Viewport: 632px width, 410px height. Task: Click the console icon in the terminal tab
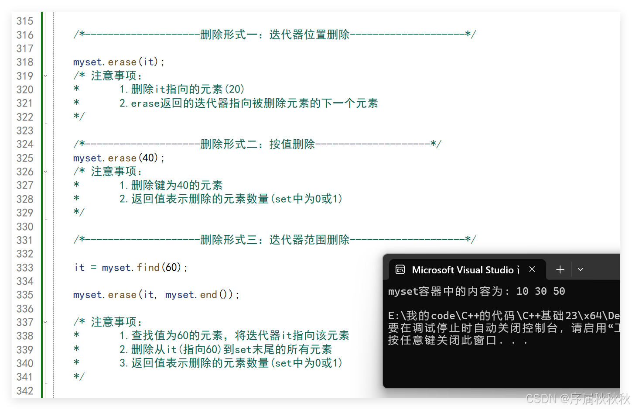point(400,270)
